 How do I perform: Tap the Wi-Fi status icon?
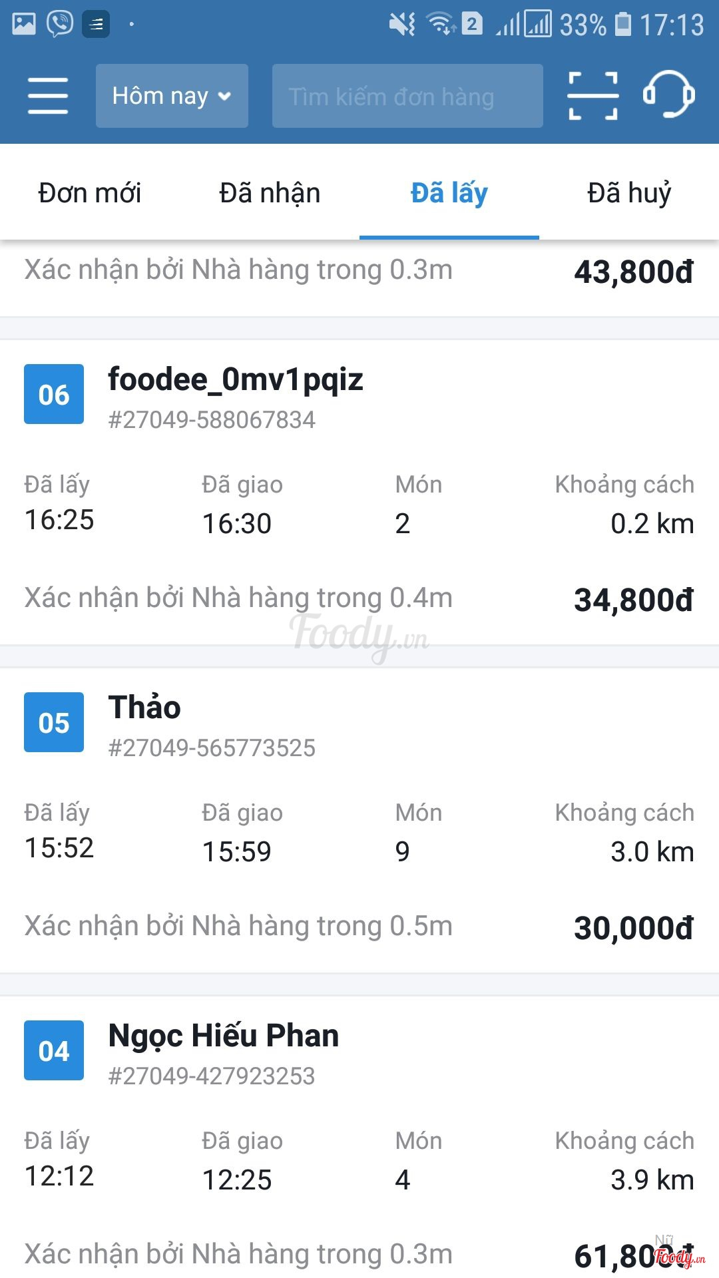pyautogui.click(x=441, y=25)
